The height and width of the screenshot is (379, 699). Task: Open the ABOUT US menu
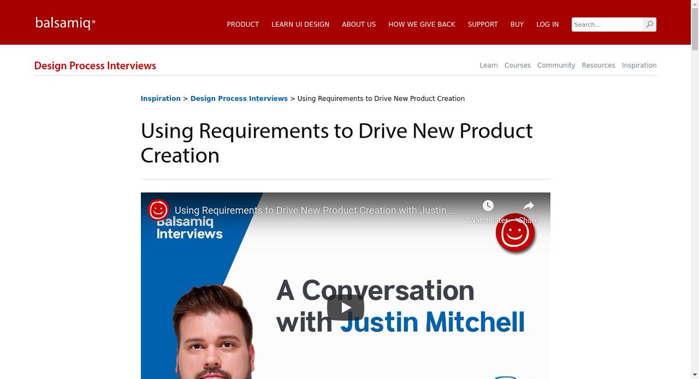pyautogui.click(x=359, y=24)
